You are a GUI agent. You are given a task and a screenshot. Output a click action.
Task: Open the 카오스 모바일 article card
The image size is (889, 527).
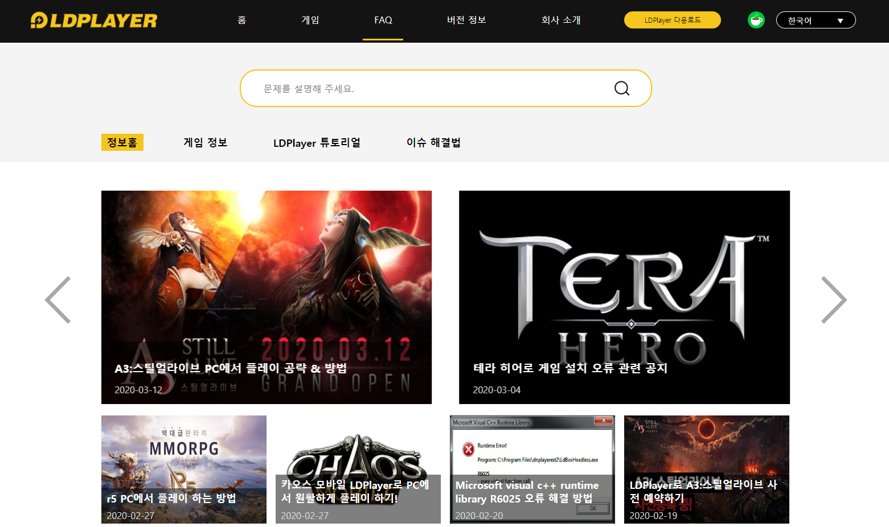(x=358, y=470)
